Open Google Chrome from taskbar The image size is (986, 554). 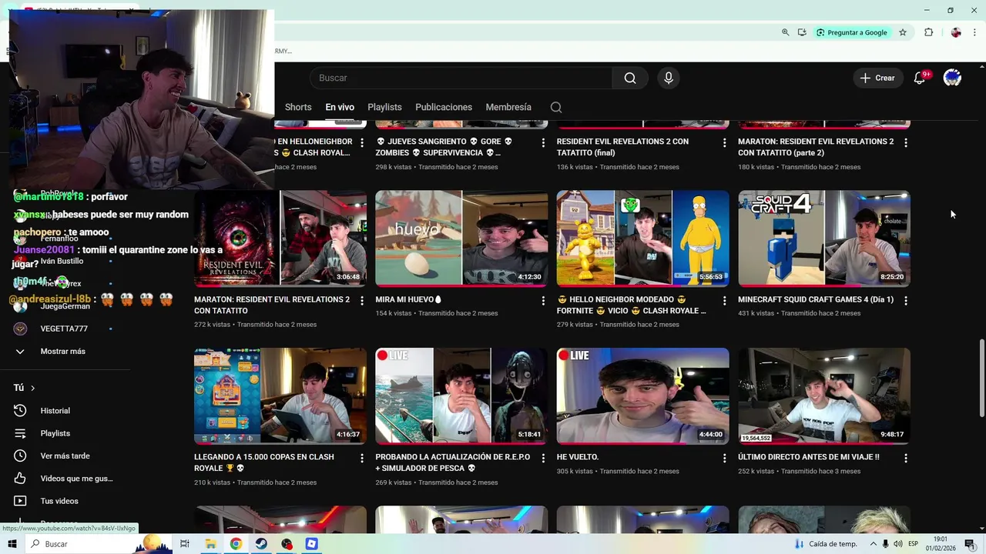[236, 544]
